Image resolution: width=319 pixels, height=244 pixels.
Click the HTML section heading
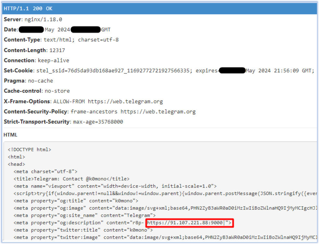10,135
